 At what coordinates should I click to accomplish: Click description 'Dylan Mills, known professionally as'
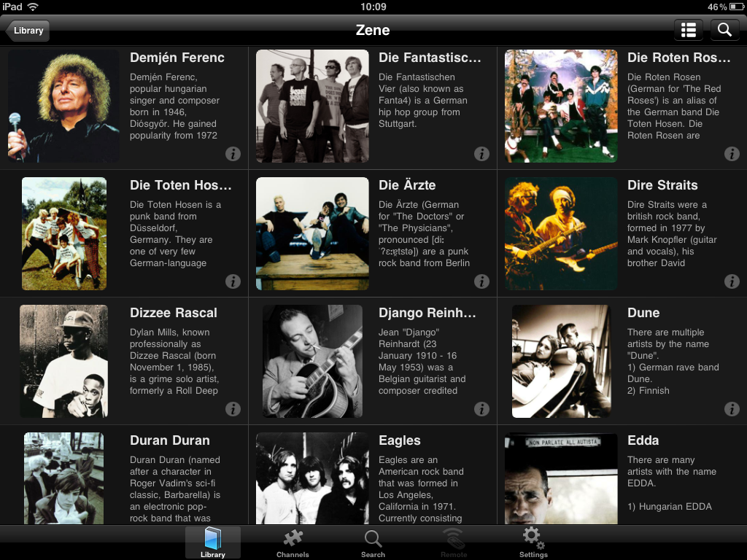[174, 362]
